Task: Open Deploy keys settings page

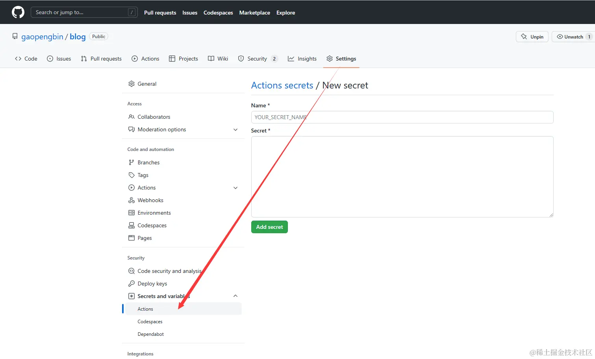Action: click(183, 284)
